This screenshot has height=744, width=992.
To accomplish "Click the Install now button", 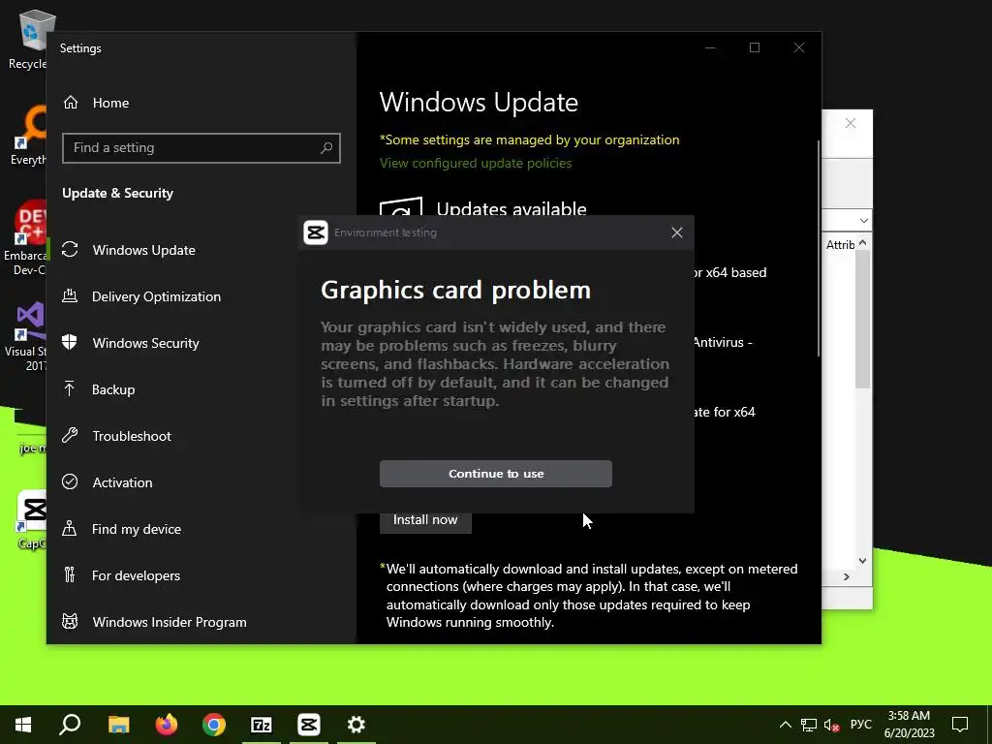I will pos(425,520).
